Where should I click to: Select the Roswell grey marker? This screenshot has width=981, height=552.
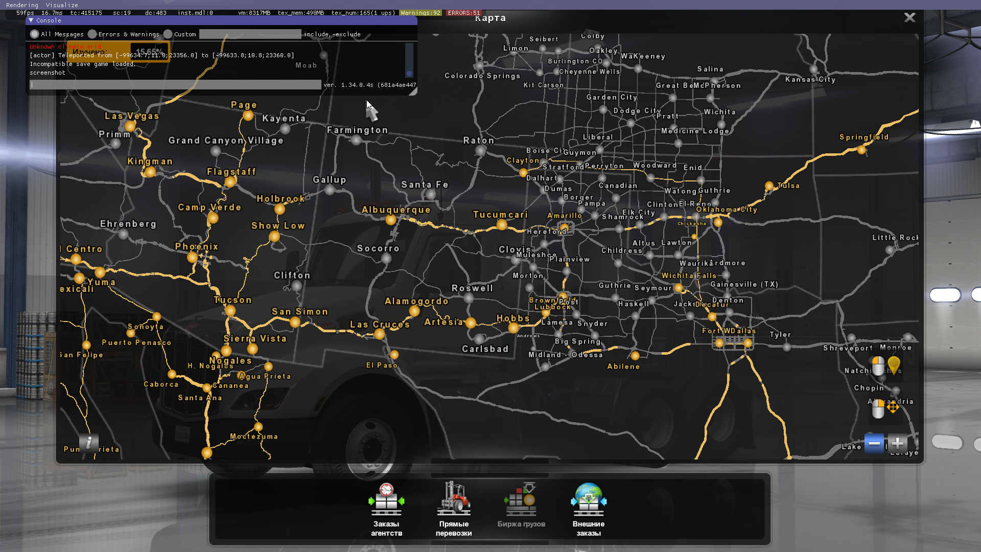(469, 298)
